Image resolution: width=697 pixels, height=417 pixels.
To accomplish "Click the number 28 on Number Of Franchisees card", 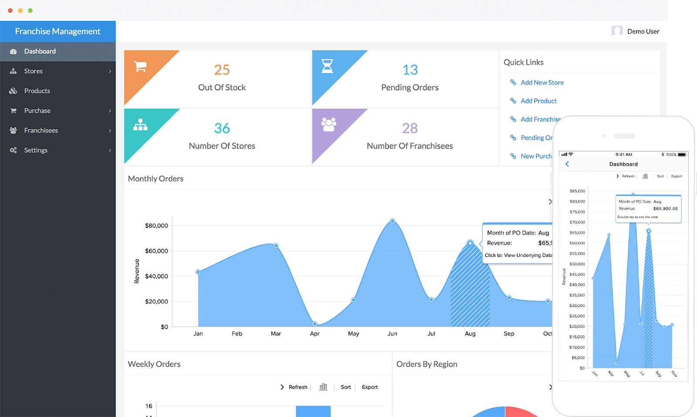I will pos(410,128).
